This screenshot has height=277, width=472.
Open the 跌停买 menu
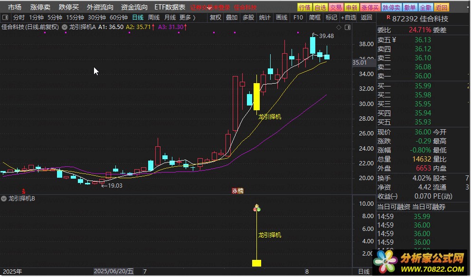click(x=69, y=7)
